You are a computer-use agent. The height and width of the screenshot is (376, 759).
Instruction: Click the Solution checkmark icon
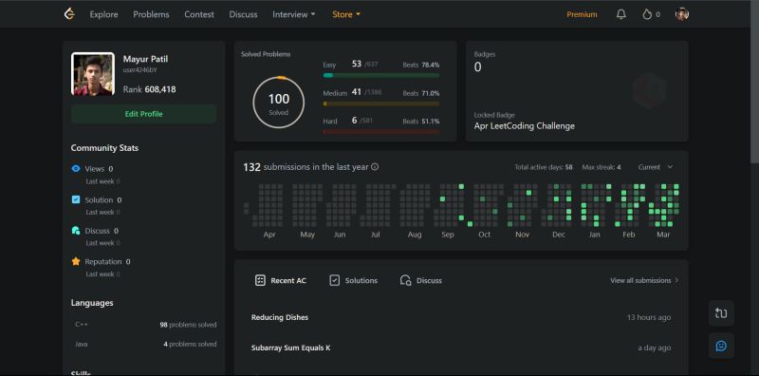coord(76,199)
